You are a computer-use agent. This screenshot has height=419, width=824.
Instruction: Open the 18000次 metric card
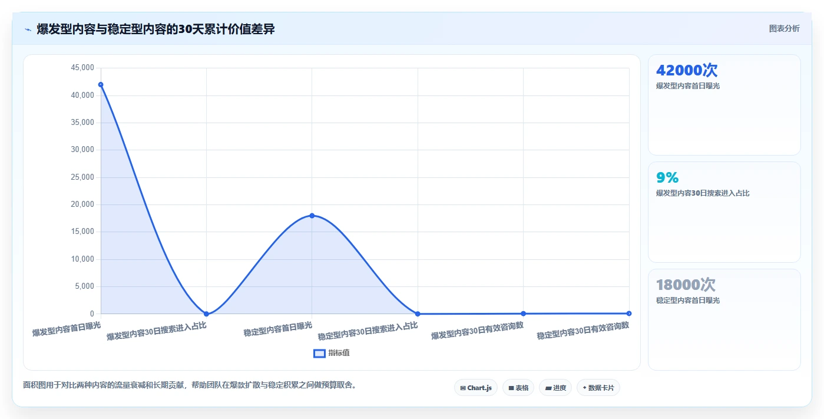pyautogui.click(x=724, y=320)
